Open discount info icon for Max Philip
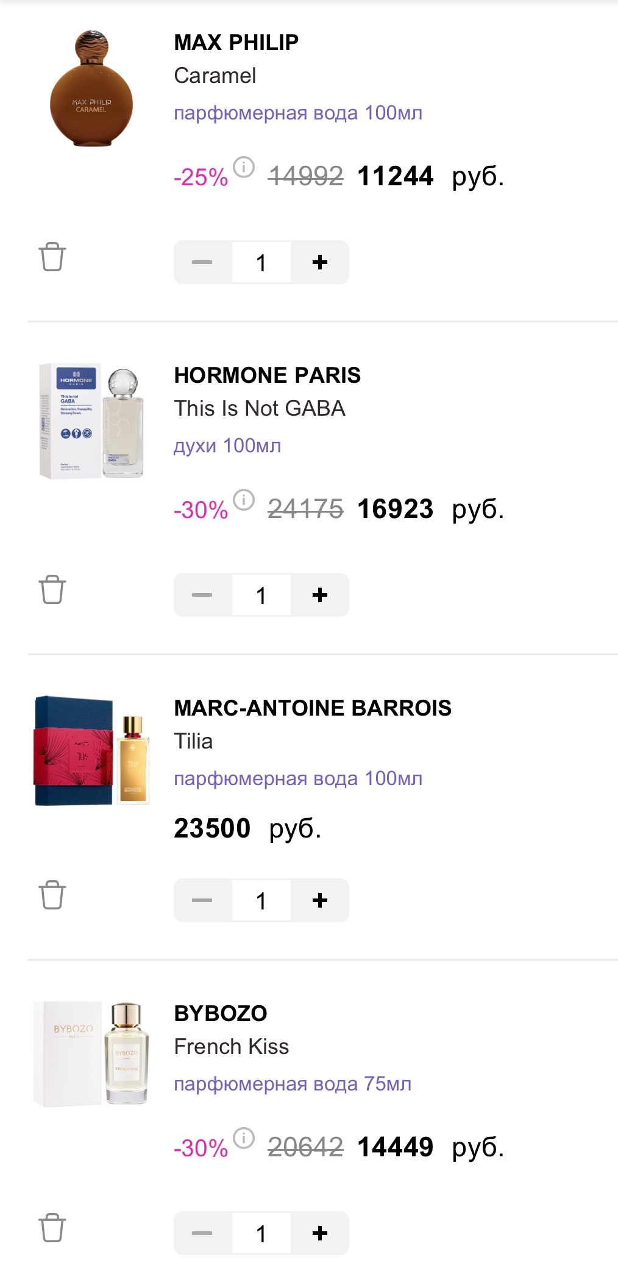618x1277 pixels. point(244,167)
